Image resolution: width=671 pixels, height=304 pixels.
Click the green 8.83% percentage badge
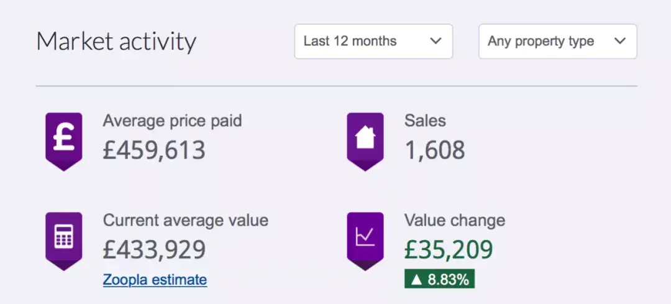[x=440, y=280]
